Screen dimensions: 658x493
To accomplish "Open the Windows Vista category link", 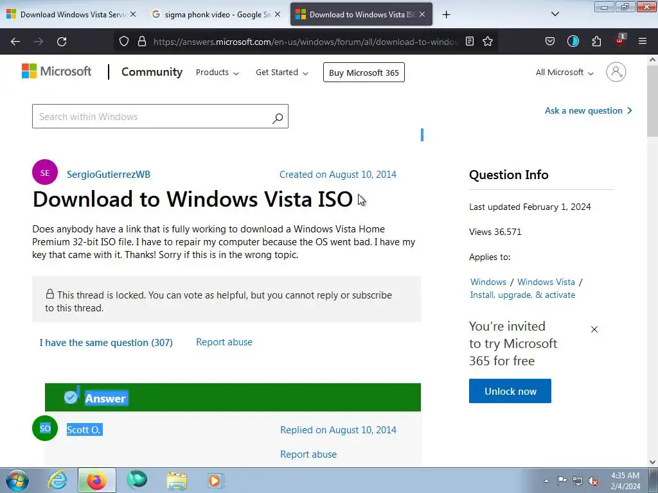I will point(546,282).
